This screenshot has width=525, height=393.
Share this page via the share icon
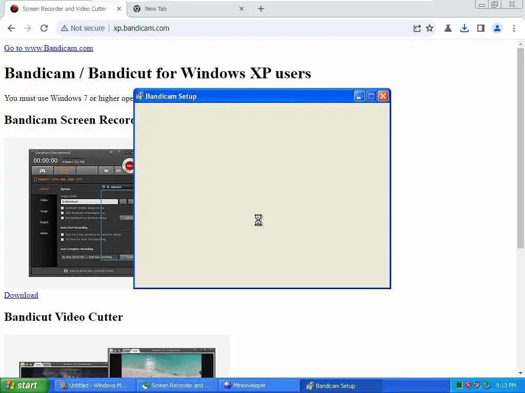[417, 29]
